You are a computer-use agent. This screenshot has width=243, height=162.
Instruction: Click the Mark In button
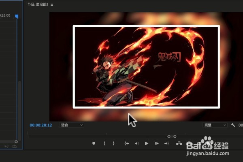pos(104,143)
